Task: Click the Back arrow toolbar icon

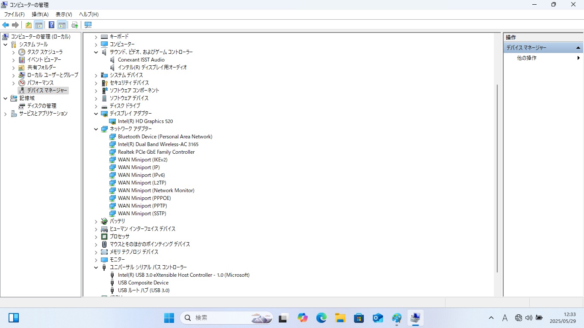Action: click(6, 25)
